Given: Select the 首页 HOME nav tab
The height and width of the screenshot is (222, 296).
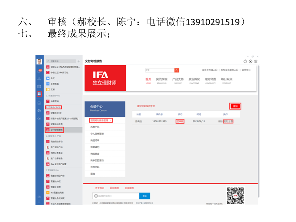Looking at the screenshot, I should [148, 80].
